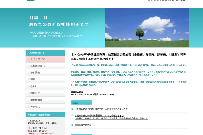Click the CONTENTS header icon
Image resolution: width=203 pixels, height=135 pixels.
[x=28, y=53]
